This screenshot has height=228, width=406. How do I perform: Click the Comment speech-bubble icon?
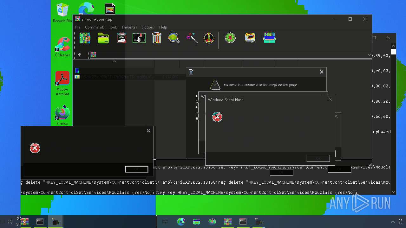click(250, 38)
